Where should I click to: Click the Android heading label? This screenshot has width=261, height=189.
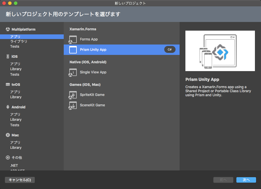tap(19, 107)
